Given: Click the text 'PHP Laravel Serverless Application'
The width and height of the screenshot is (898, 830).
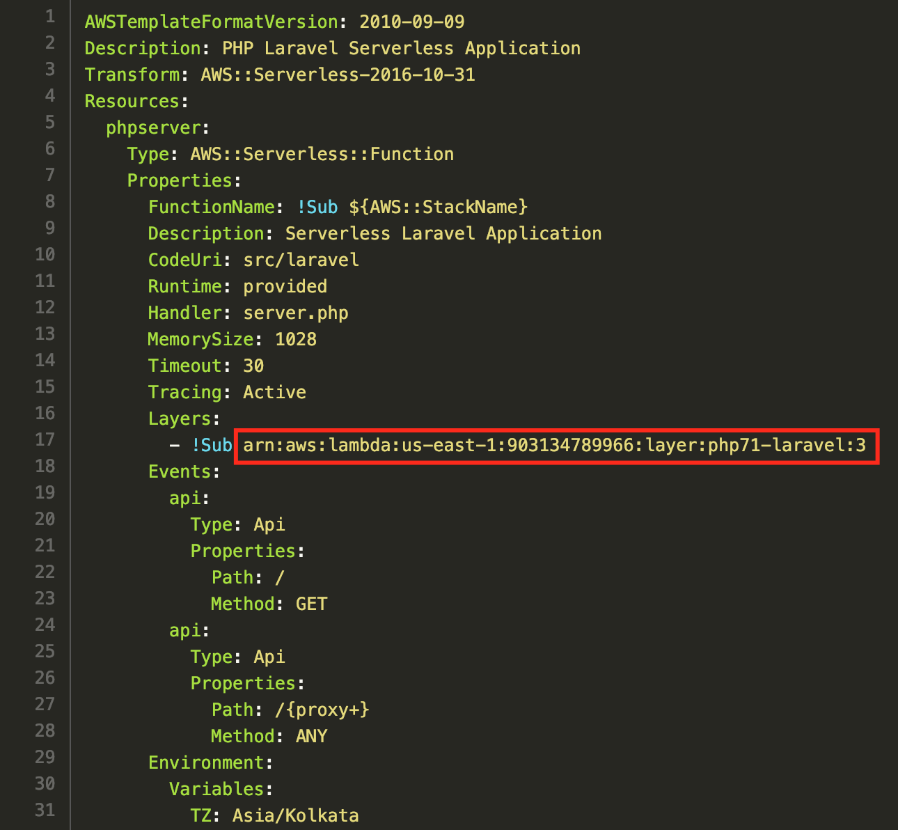Looking at the screenshot, I should pos(401,48).
